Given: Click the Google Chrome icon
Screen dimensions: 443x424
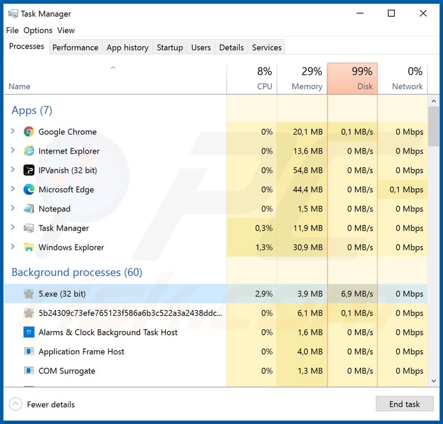Looking at the screenshot, I should coord(29,132).
